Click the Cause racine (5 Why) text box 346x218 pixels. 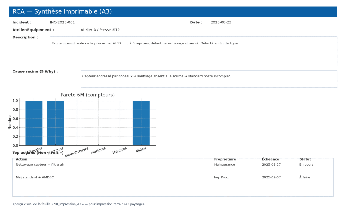click(x=209, y=79)
